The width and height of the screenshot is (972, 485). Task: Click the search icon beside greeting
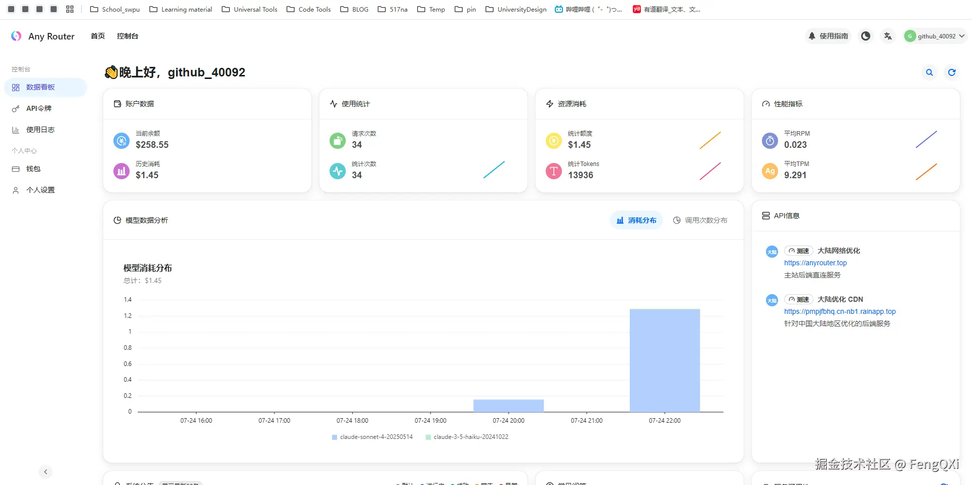[929, 72]
